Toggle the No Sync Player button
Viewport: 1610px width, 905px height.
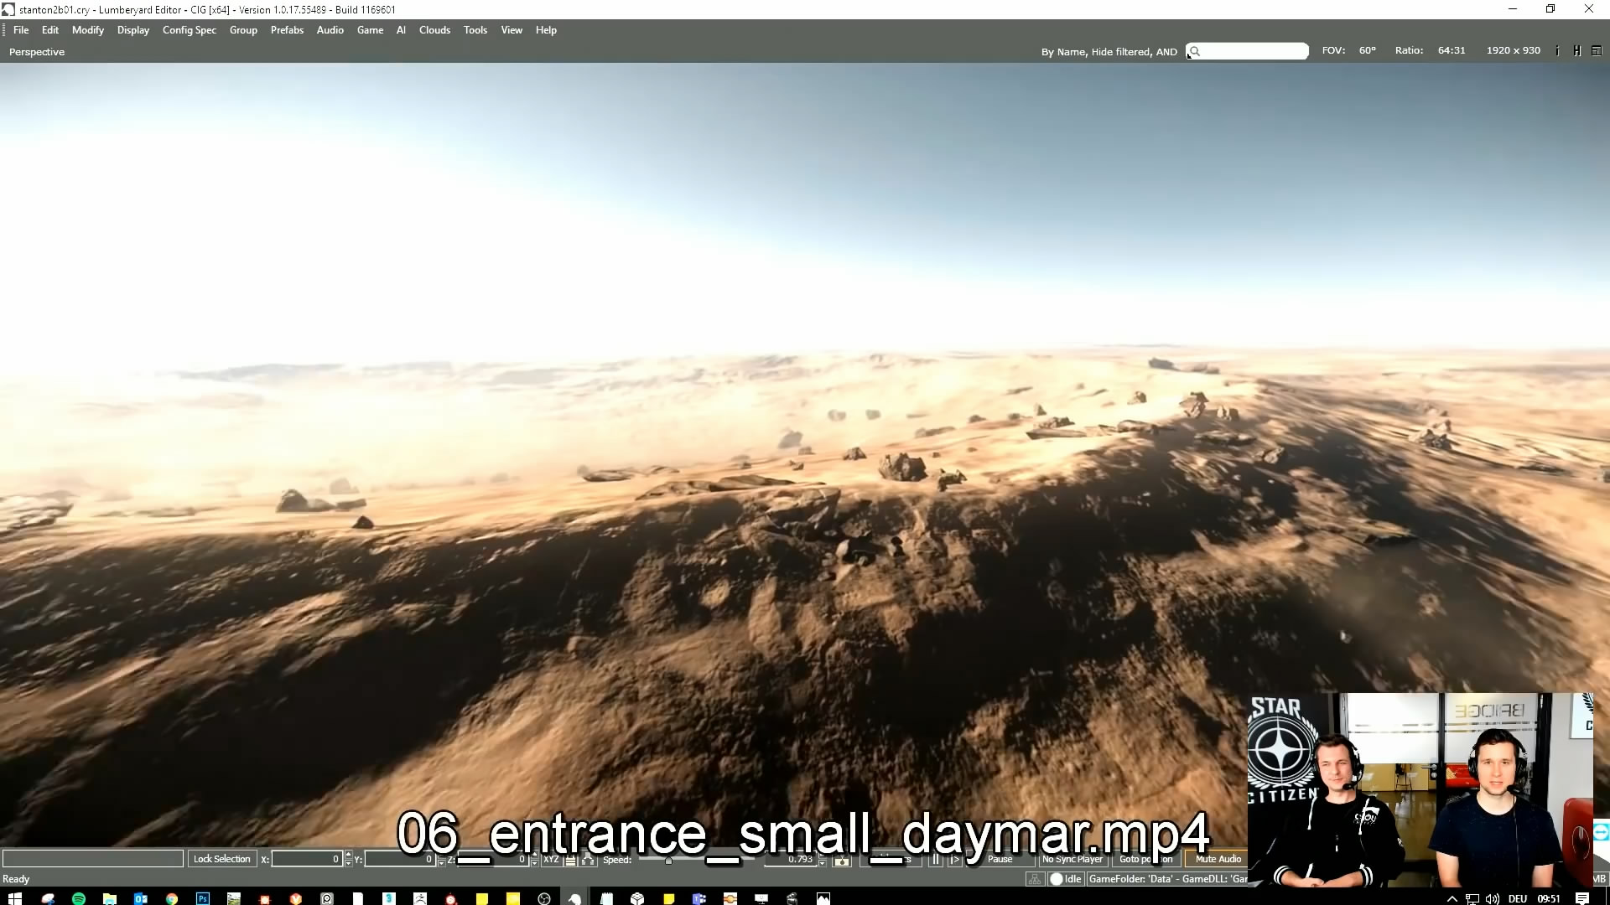[1072, 859]
